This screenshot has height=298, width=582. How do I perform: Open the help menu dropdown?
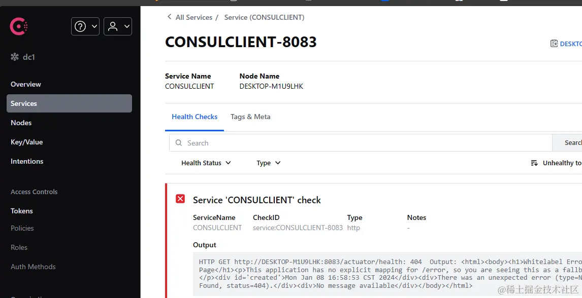coord(85,26)
